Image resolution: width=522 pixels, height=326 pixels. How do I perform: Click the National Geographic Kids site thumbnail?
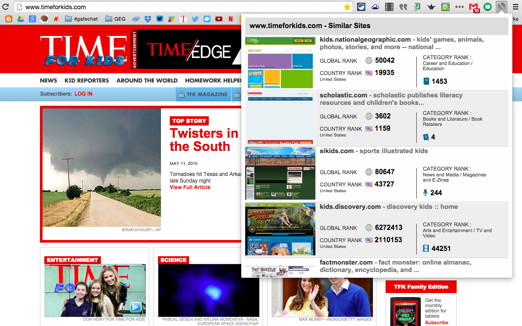280,63
